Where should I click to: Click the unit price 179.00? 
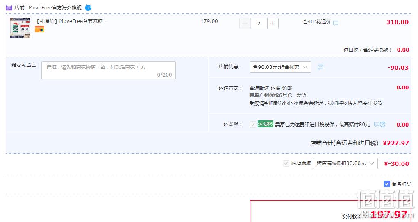[209, 21]
